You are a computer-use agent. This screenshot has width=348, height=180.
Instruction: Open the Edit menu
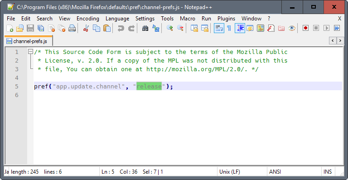[26, 19]
